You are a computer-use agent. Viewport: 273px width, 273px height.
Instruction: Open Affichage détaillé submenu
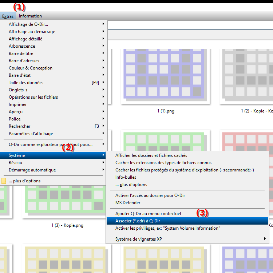tap(54, 39)
